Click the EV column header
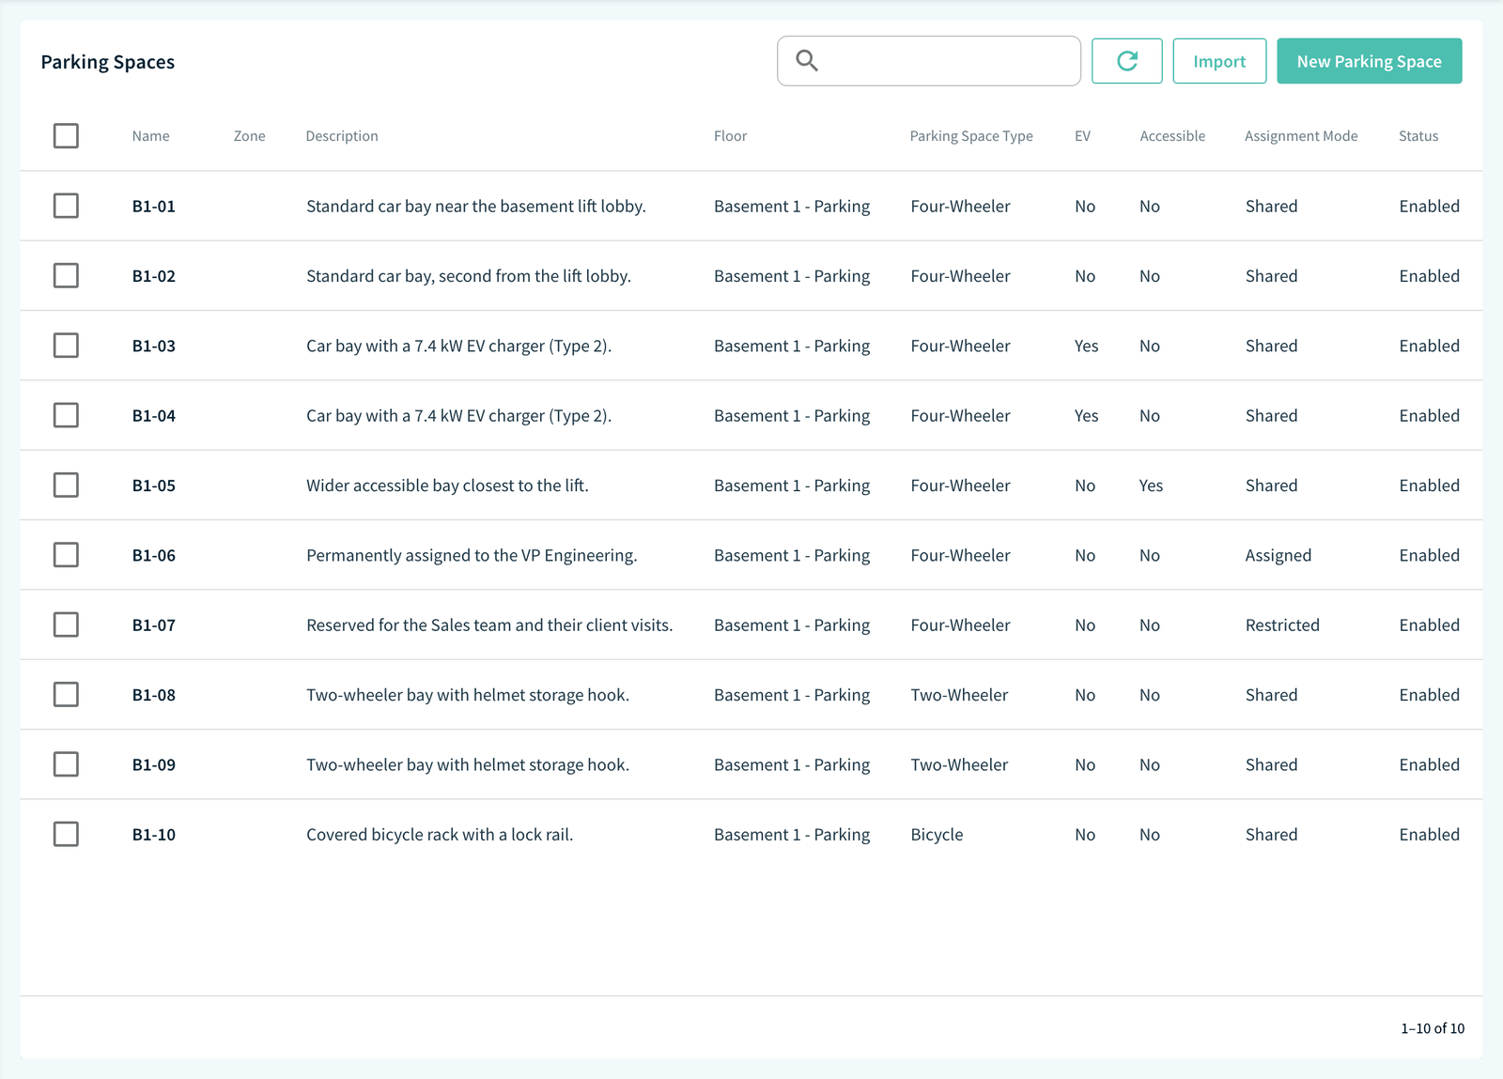 tap(1082, 136)
